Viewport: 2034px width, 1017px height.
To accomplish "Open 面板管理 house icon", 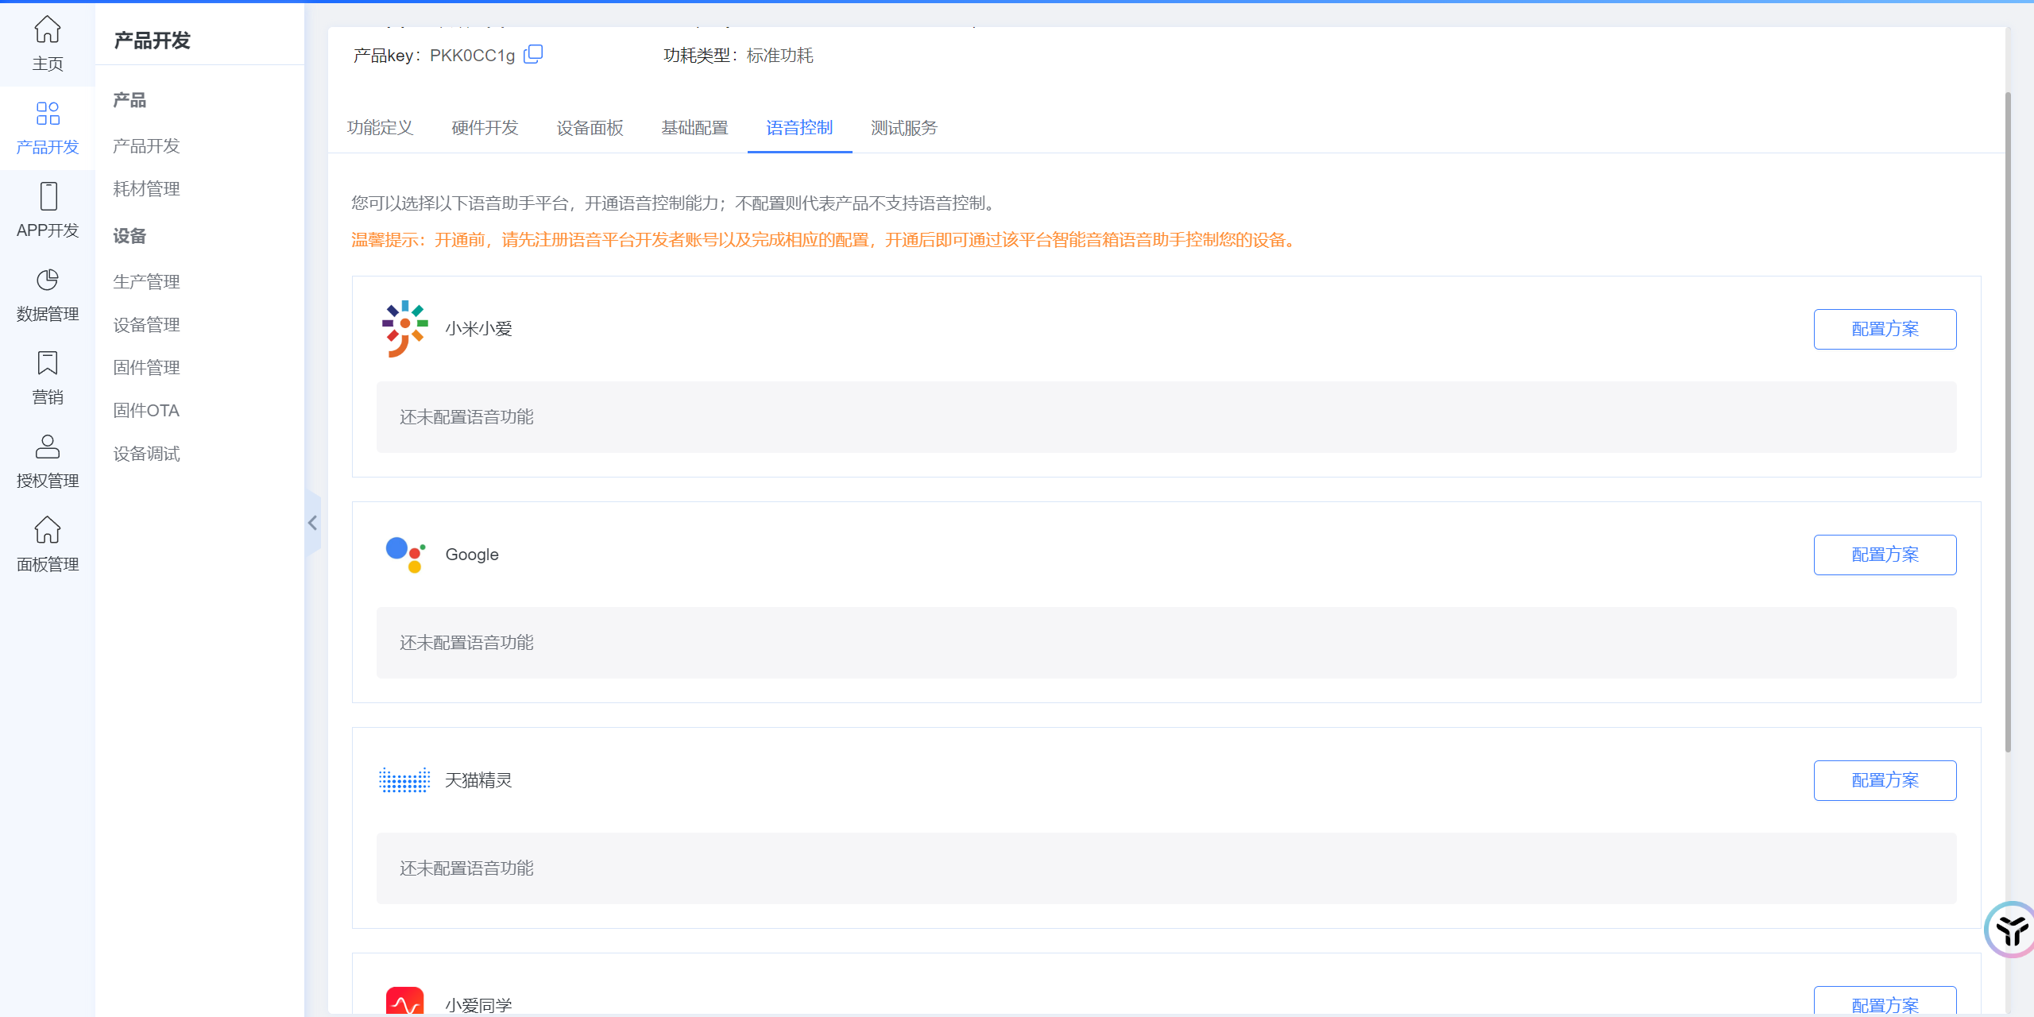I will (x=48, y=530).
